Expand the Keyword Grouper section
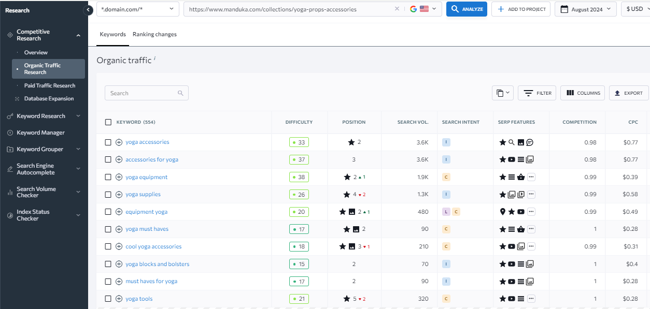Screen dimensions: 650x309 coord(78,149)
